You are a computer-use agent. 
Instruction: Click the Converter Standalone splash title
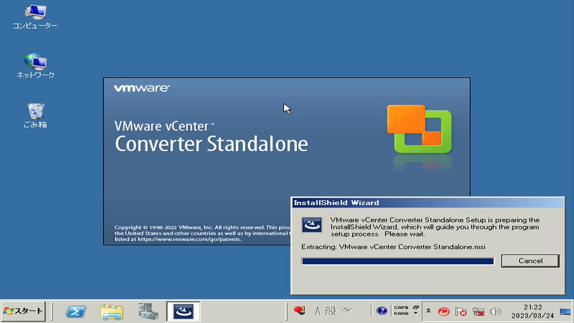pyautogui.click(x=211, y=144)
